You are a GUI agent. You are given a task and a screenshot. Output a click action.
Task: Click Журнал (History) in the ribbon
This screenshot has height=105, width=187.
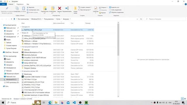click(103, 13)
